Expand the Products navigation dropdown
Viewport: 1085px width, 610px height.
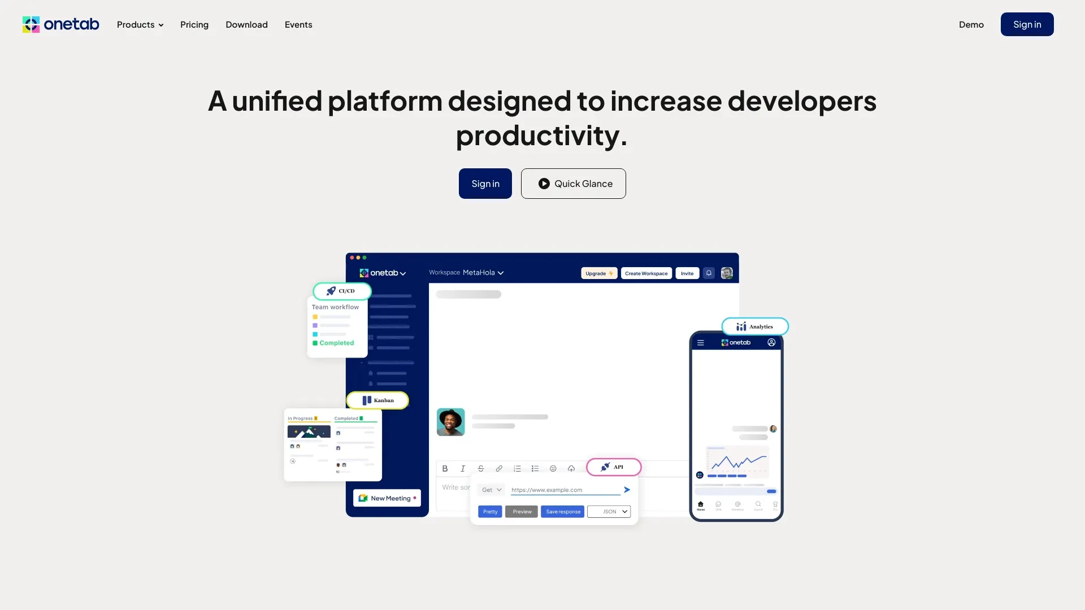click(140, 24)
